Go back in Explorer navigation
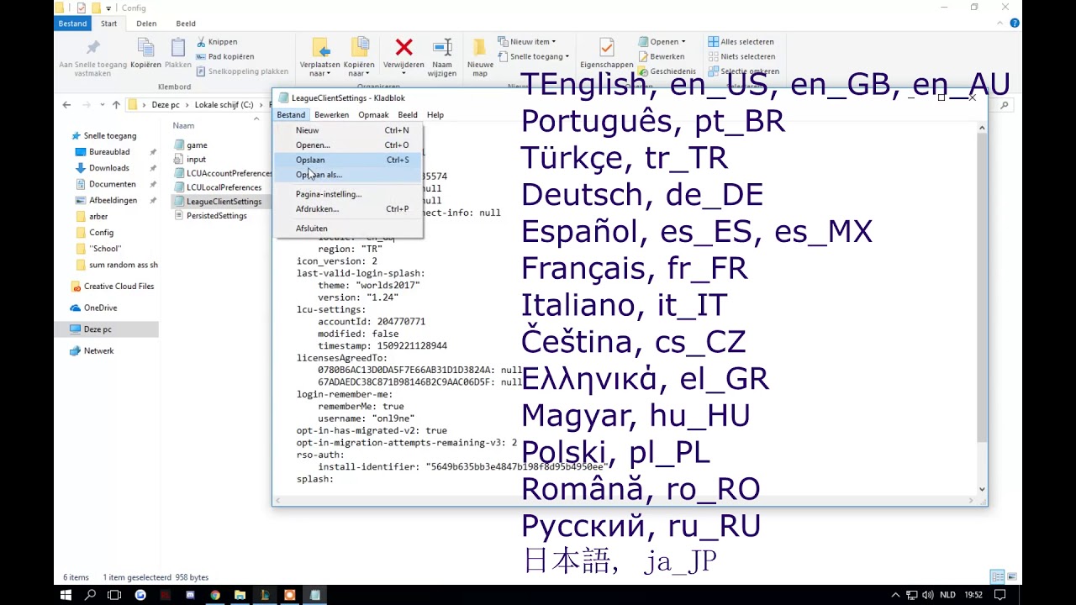This screenshot has height=605, width=1076. [66, 105]
